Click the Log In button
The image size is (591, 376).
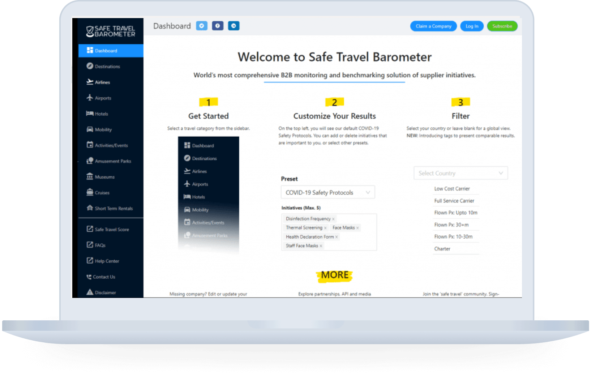pyautogui.click(x=472, y=26)
